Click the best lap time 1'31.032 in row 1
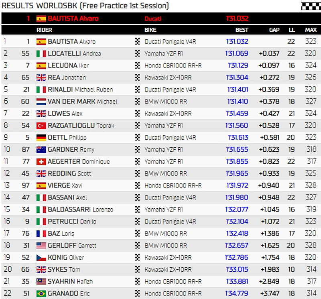 pyautogui.click(x=237, y=42)
